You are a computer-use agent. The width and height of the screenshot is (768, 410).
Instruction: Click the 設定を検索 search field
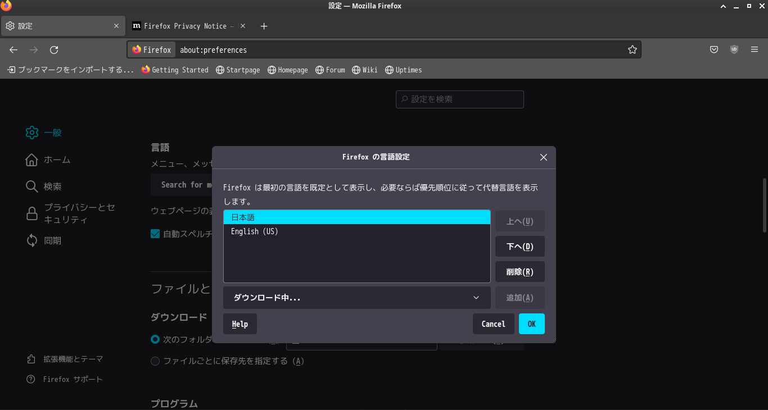click(x=460, y=99)
